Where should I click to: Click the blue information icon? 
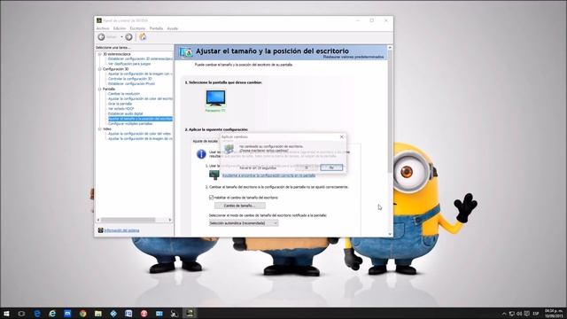201,154
